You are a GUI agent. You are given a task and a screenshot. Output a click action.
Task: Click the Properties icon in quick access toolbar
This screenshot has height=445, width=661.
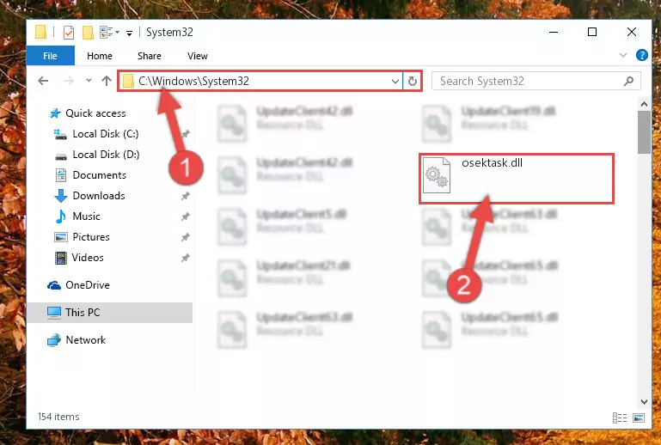[x=68, y=33]
